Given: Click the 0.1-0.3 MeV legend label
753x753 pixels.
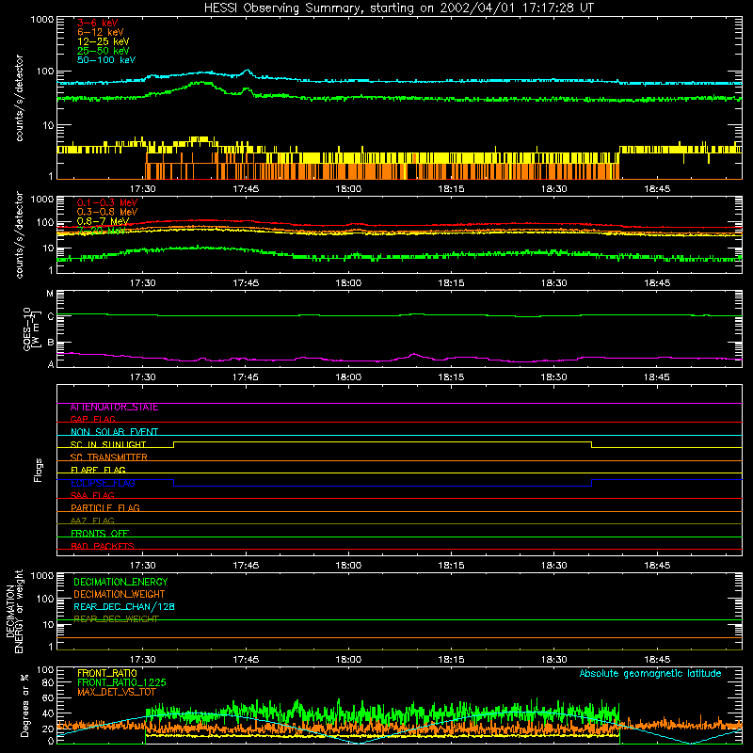Looking at the screenshot, I should pyautogui.click(x=107, y=202).
